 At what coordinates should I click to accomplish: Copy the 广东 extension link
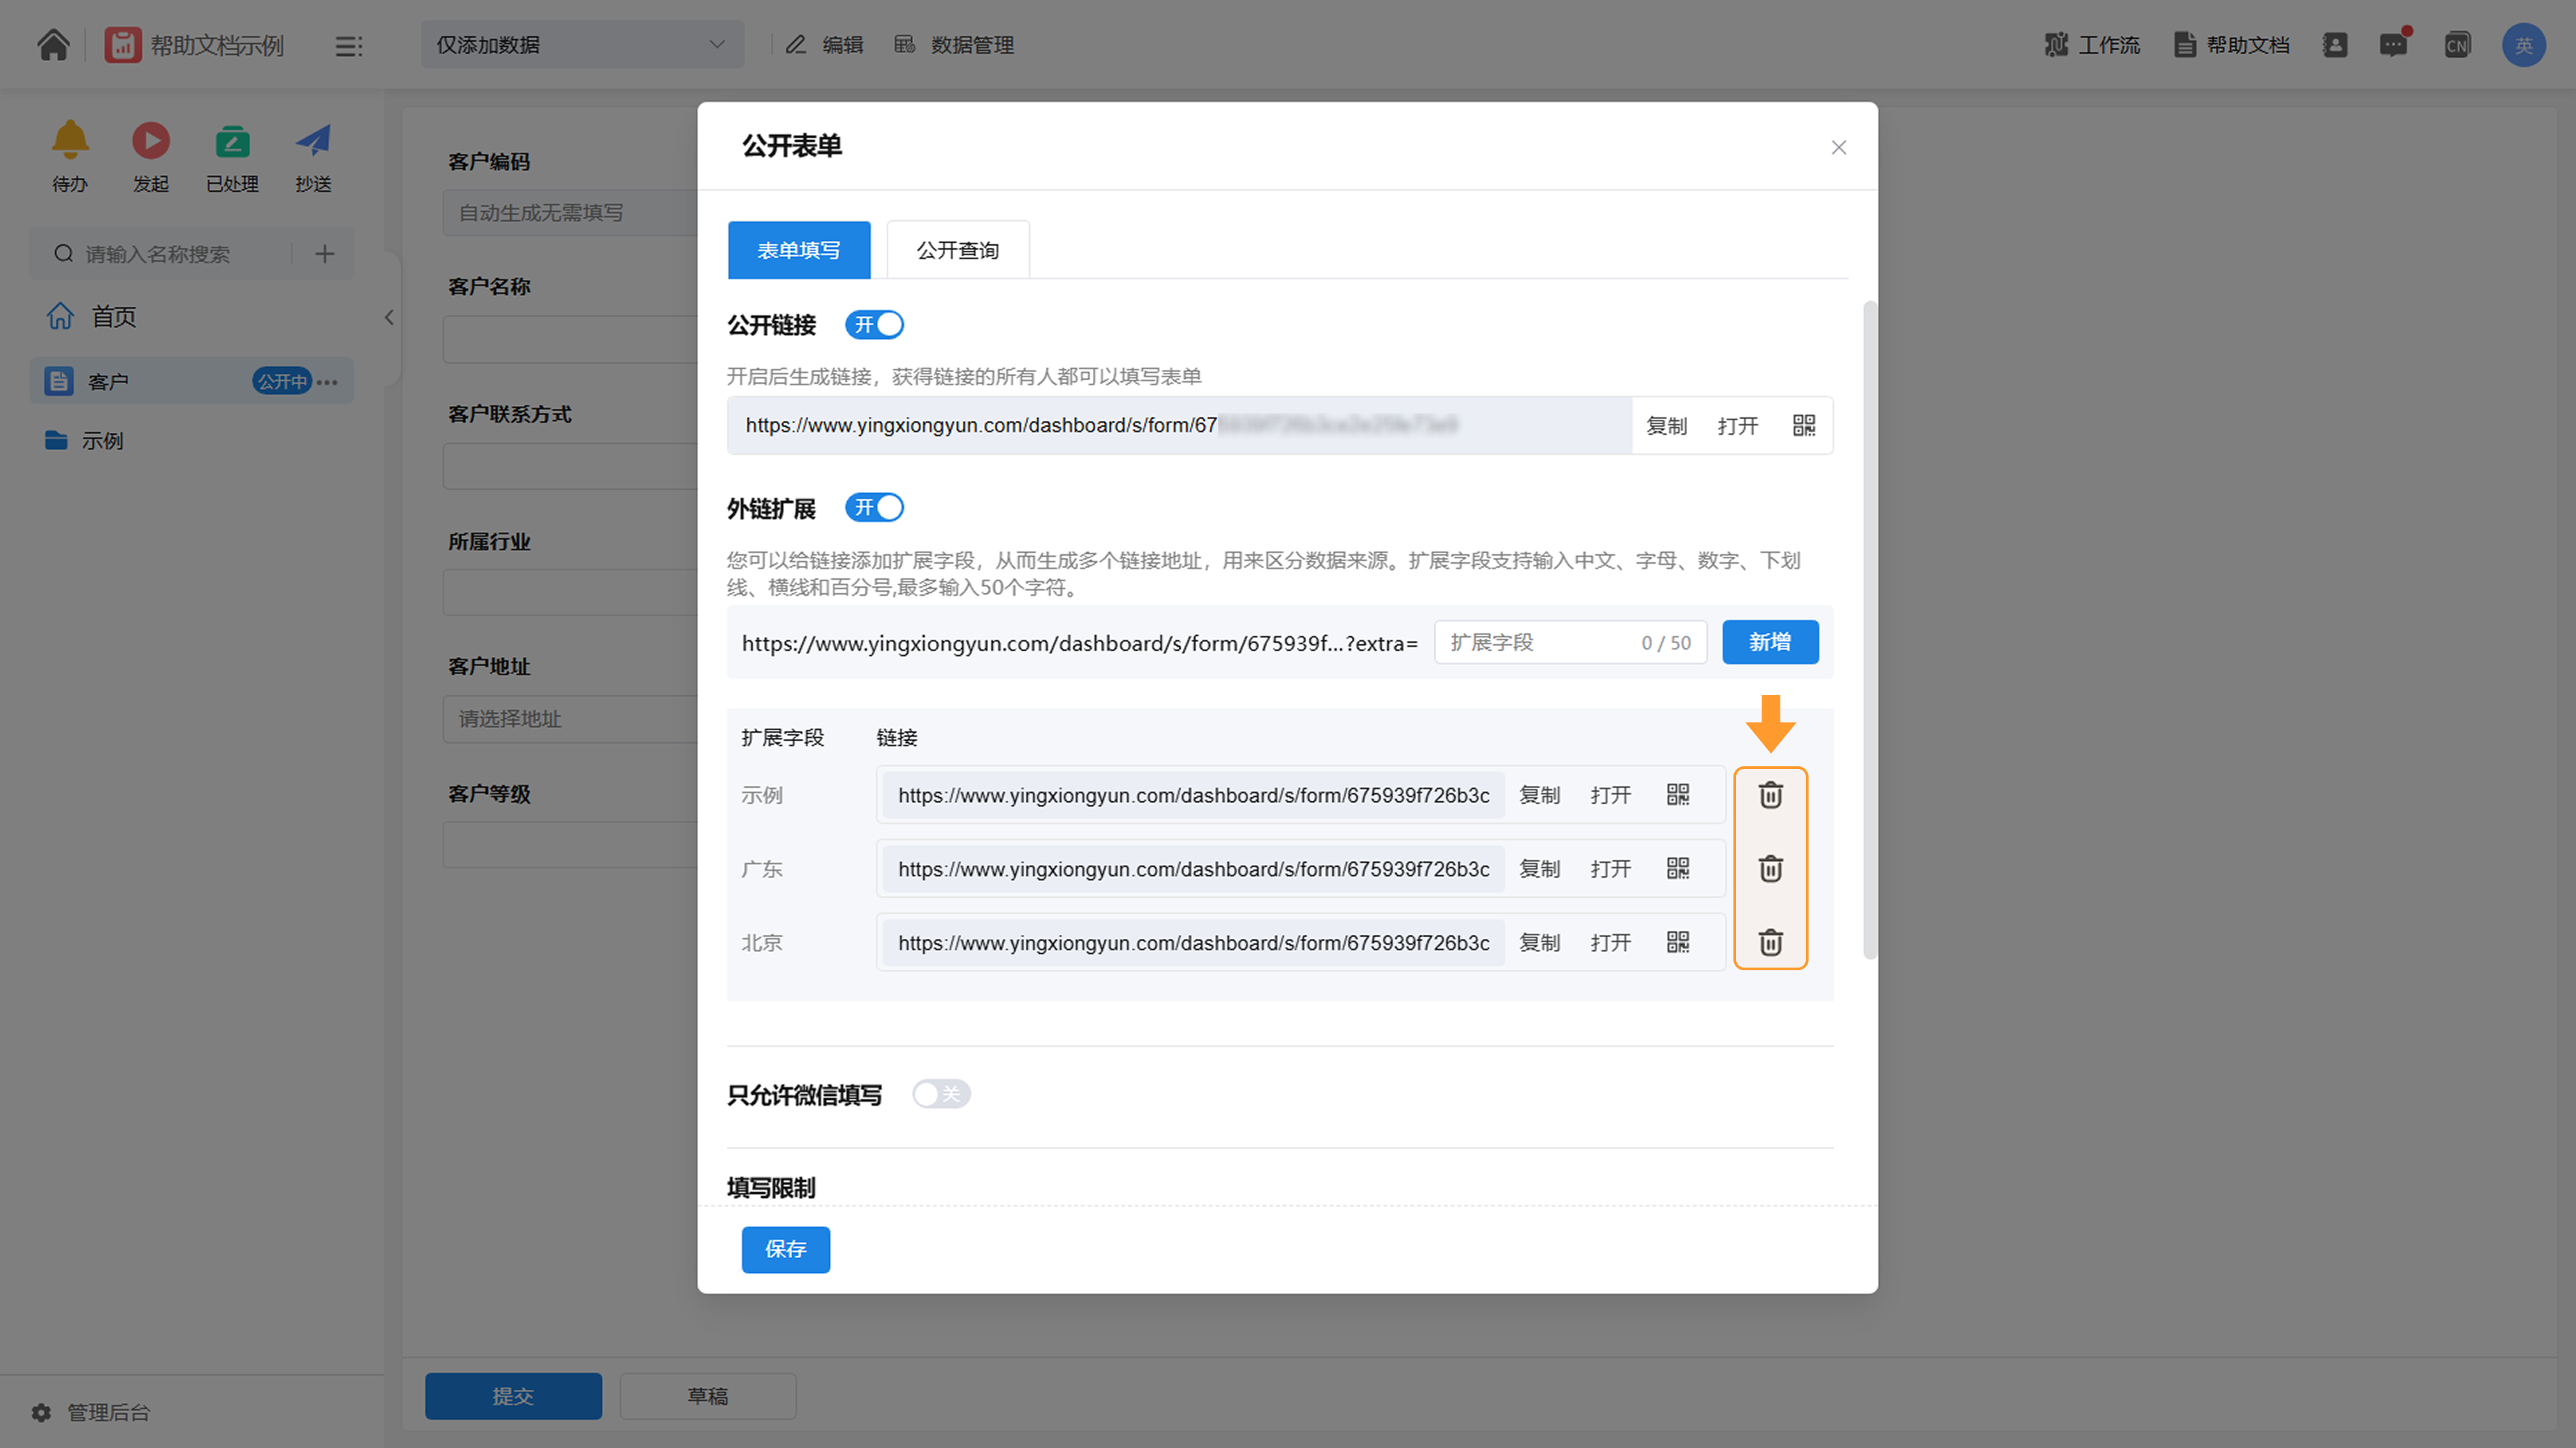tap(1540, 869)
